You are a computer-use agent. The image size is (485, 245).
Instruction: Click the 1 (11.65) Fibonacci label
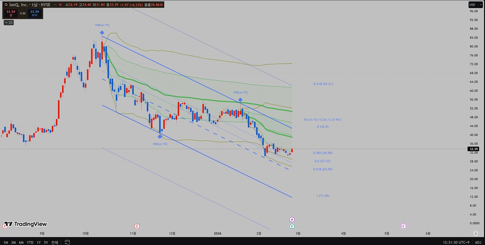tap(323, 196)
